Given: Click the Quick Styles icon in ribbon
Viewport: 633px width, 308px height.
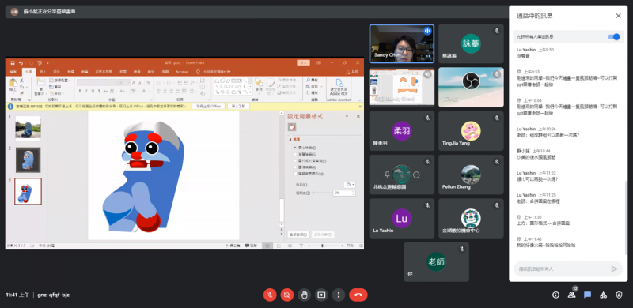Looking at the screenshot, I should pyautogui.click(x=271, y=86).
